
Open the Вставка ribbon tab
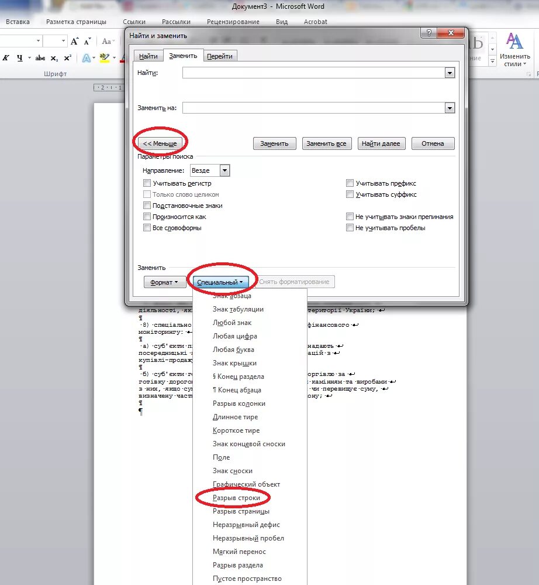click(x=18, y=22)
